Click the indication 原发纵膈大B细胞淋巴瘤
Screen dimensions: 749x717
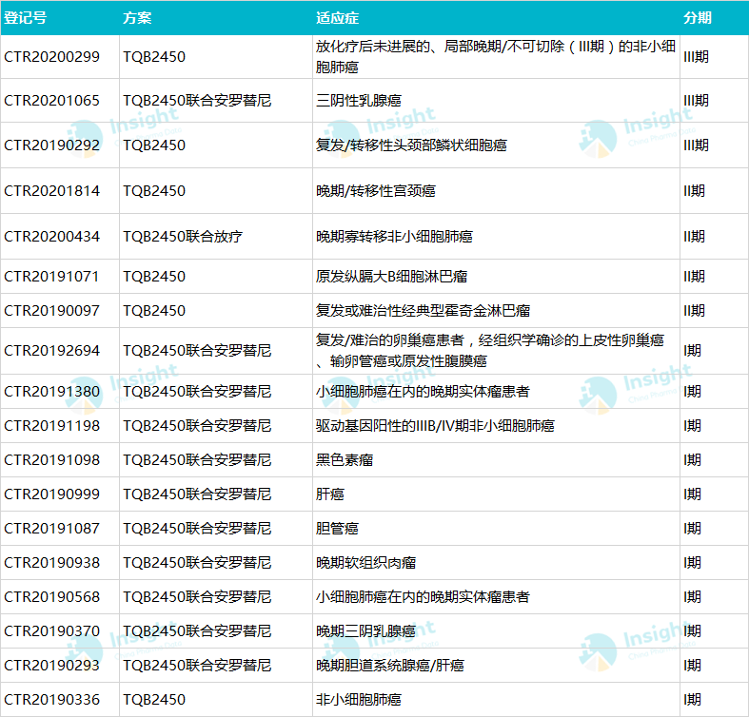(x=391, y=277)
